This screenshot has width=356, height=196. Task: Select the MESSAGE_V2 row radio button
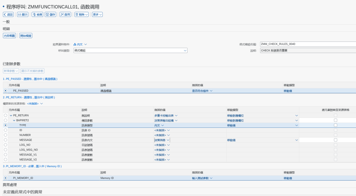click(x=6, y=159)
